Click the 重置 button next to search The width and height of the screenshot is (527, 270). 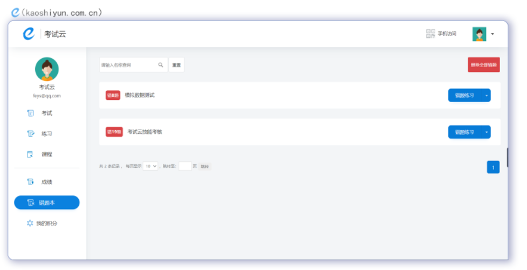coord(176,65)
